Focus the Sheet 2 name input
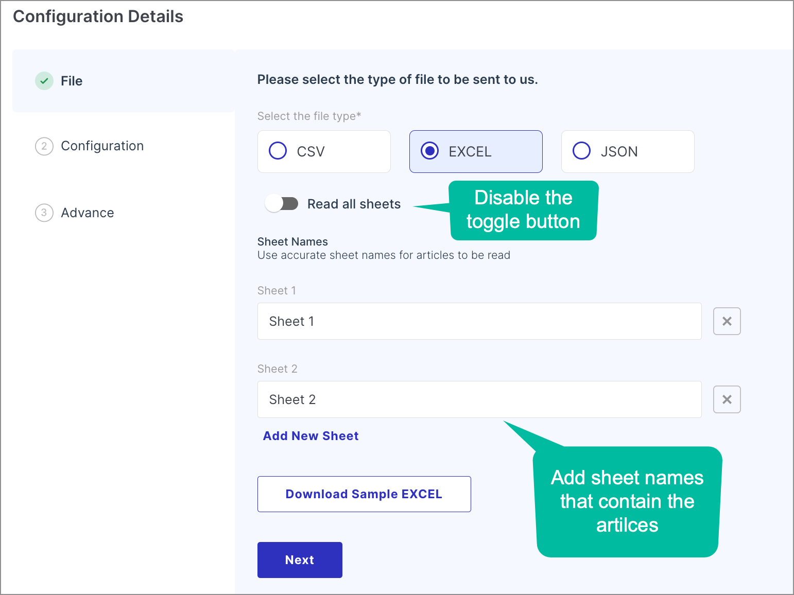 479,399
